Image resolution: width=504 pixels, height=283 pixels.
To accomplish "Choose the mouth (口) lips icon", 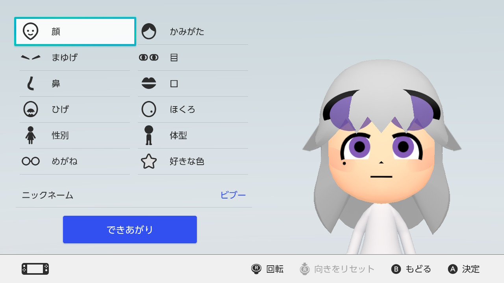I will (x=149, y=83).
